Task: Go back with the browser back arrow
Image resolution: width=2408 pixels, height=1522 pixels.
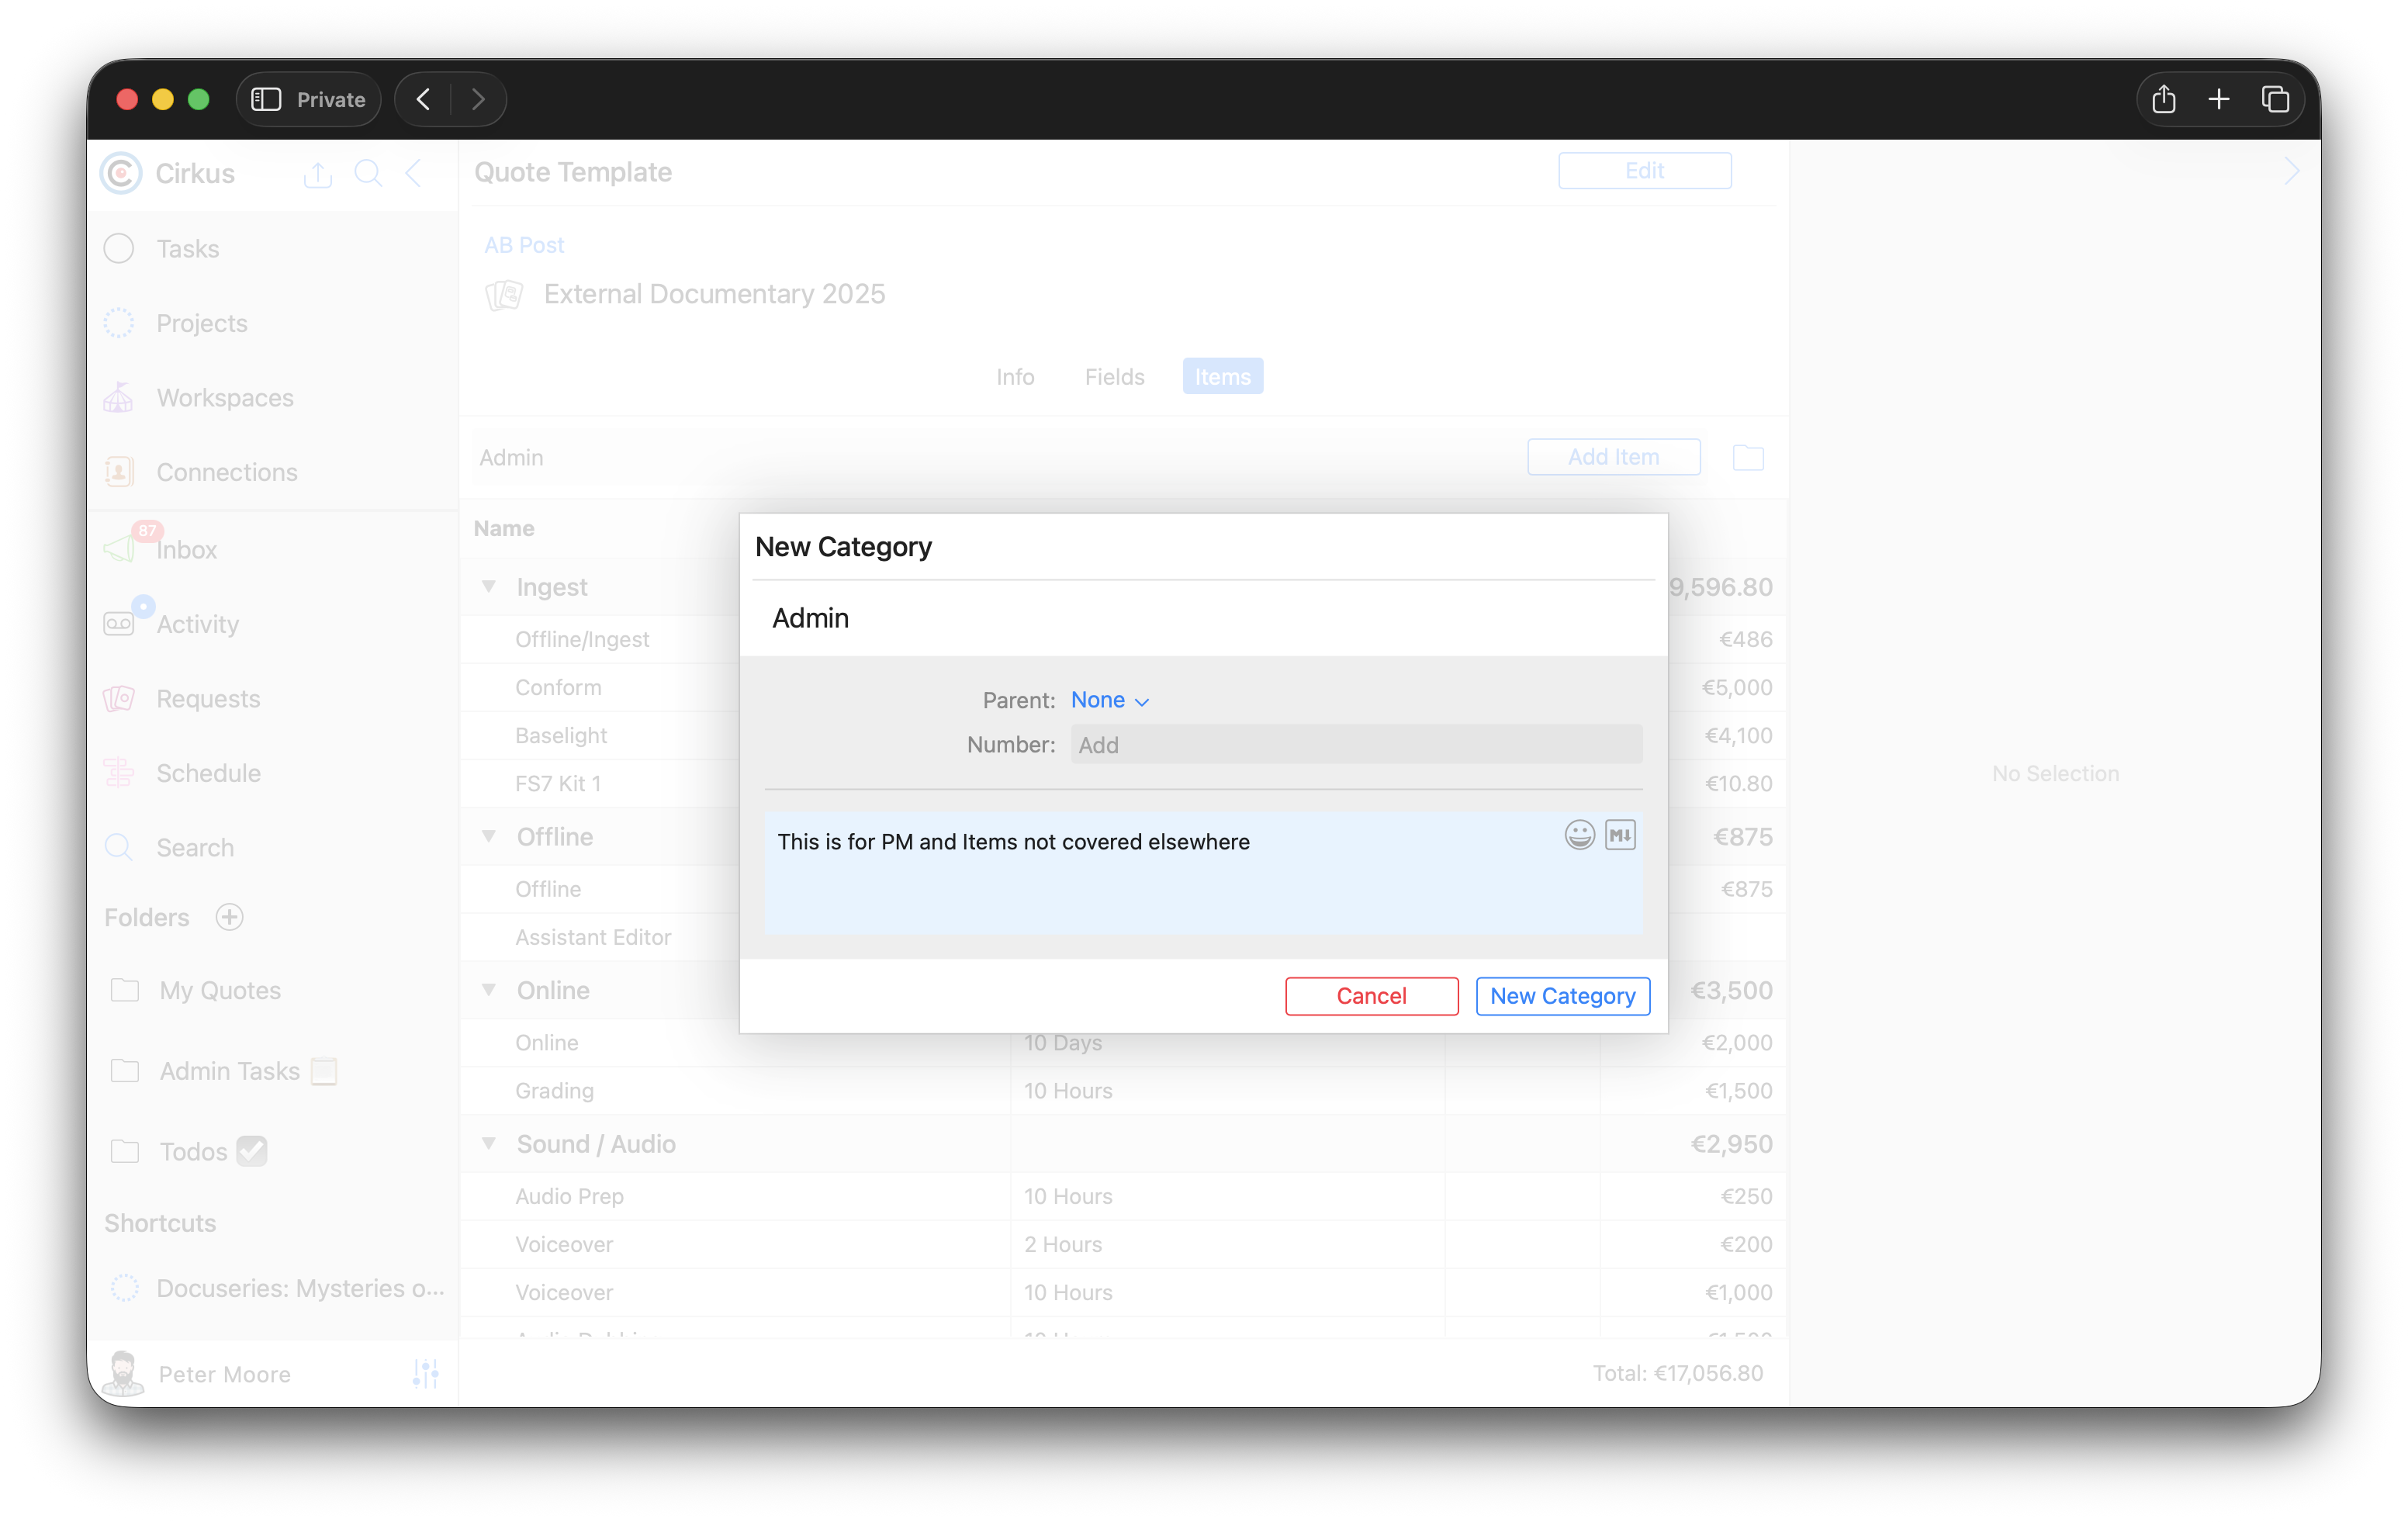Action: (x=424, y=99)
